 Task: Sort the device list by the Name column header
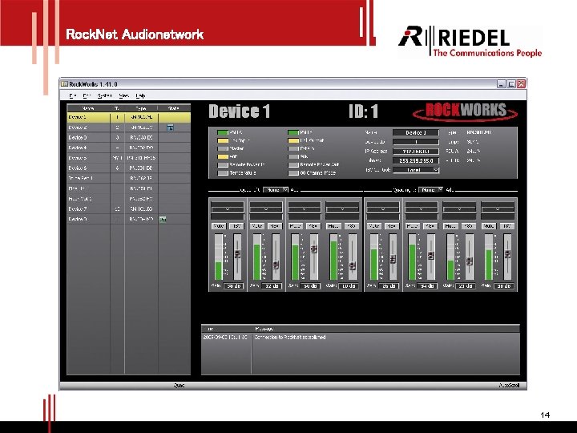(88, 108)
